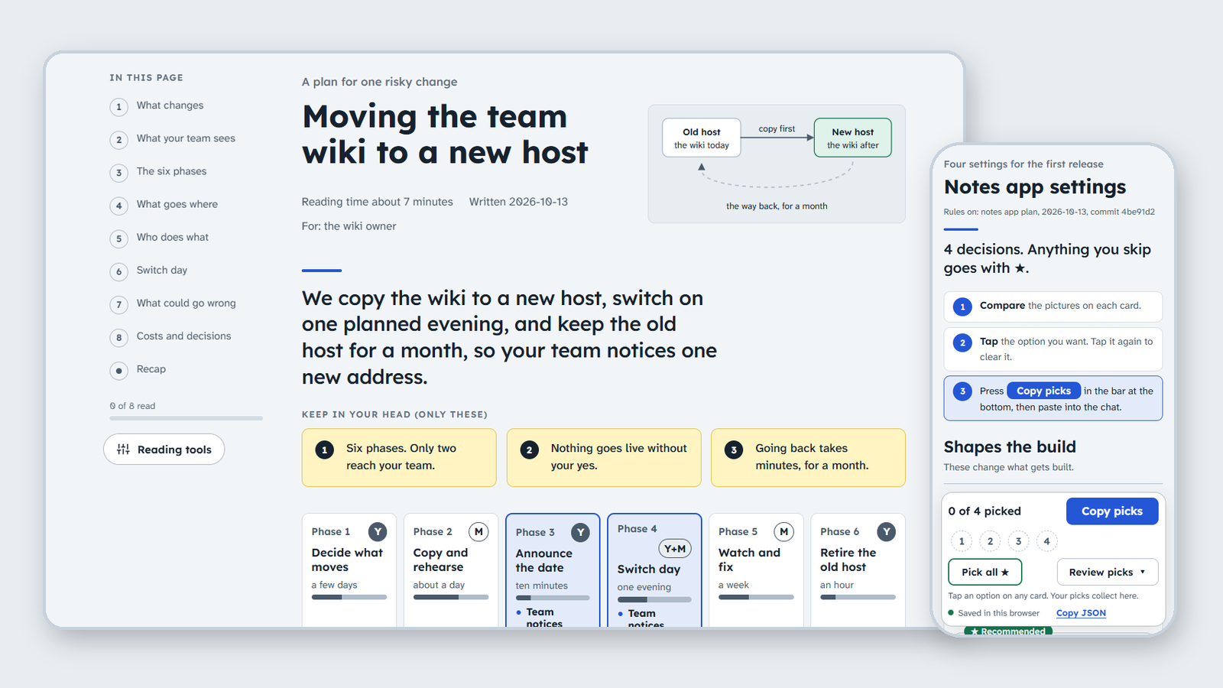Viewport: 1223px width, 688px height.
Task: Click step 2 Tap the option row
Action: point(1053,349)
